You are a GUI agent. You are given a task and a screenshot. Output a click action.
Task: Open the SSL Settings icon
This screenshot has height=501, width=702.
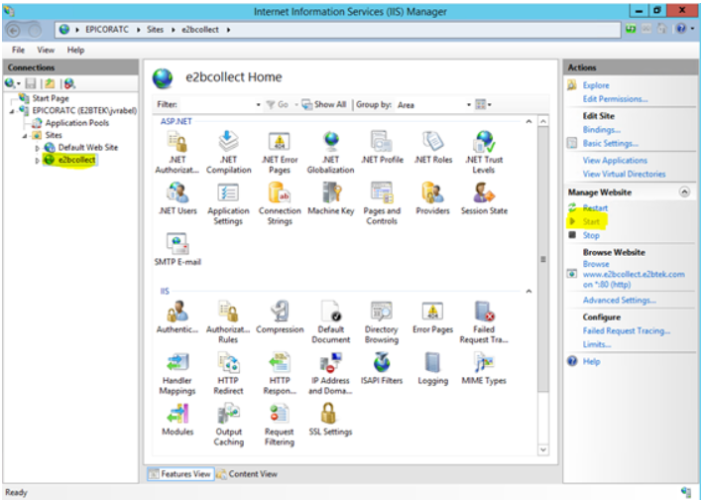[330, 415]
